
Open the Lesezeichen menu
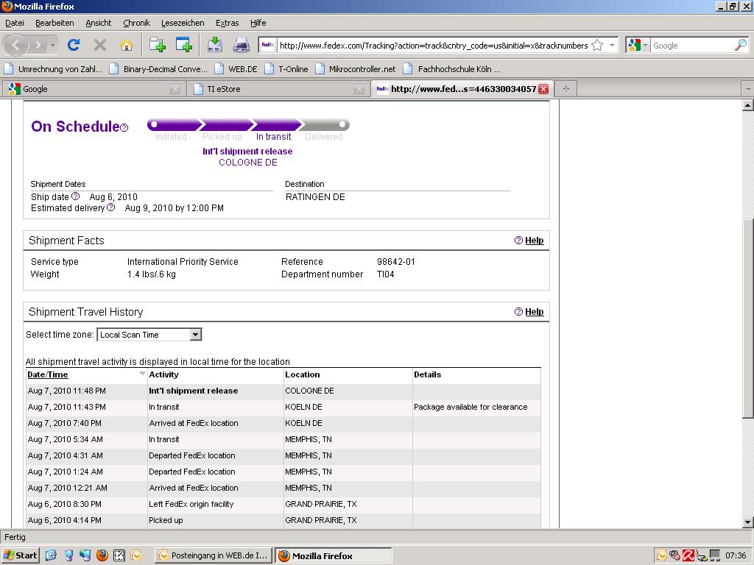(183, 23)
